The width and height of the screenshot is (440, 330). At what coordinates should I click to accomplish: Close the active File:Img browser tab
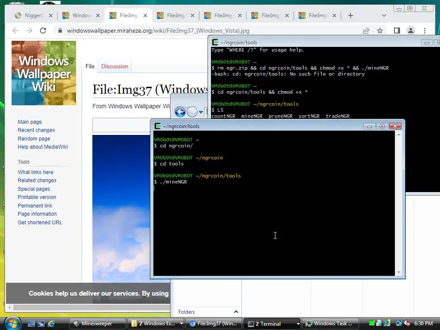click(145, 15)
